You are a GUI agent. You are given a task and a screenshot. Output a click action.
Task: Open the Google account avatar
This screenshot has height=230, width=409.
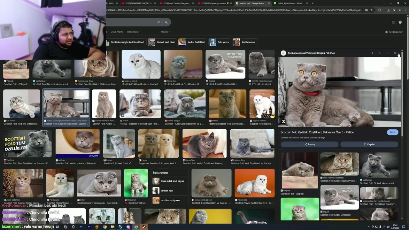point(400,22)
